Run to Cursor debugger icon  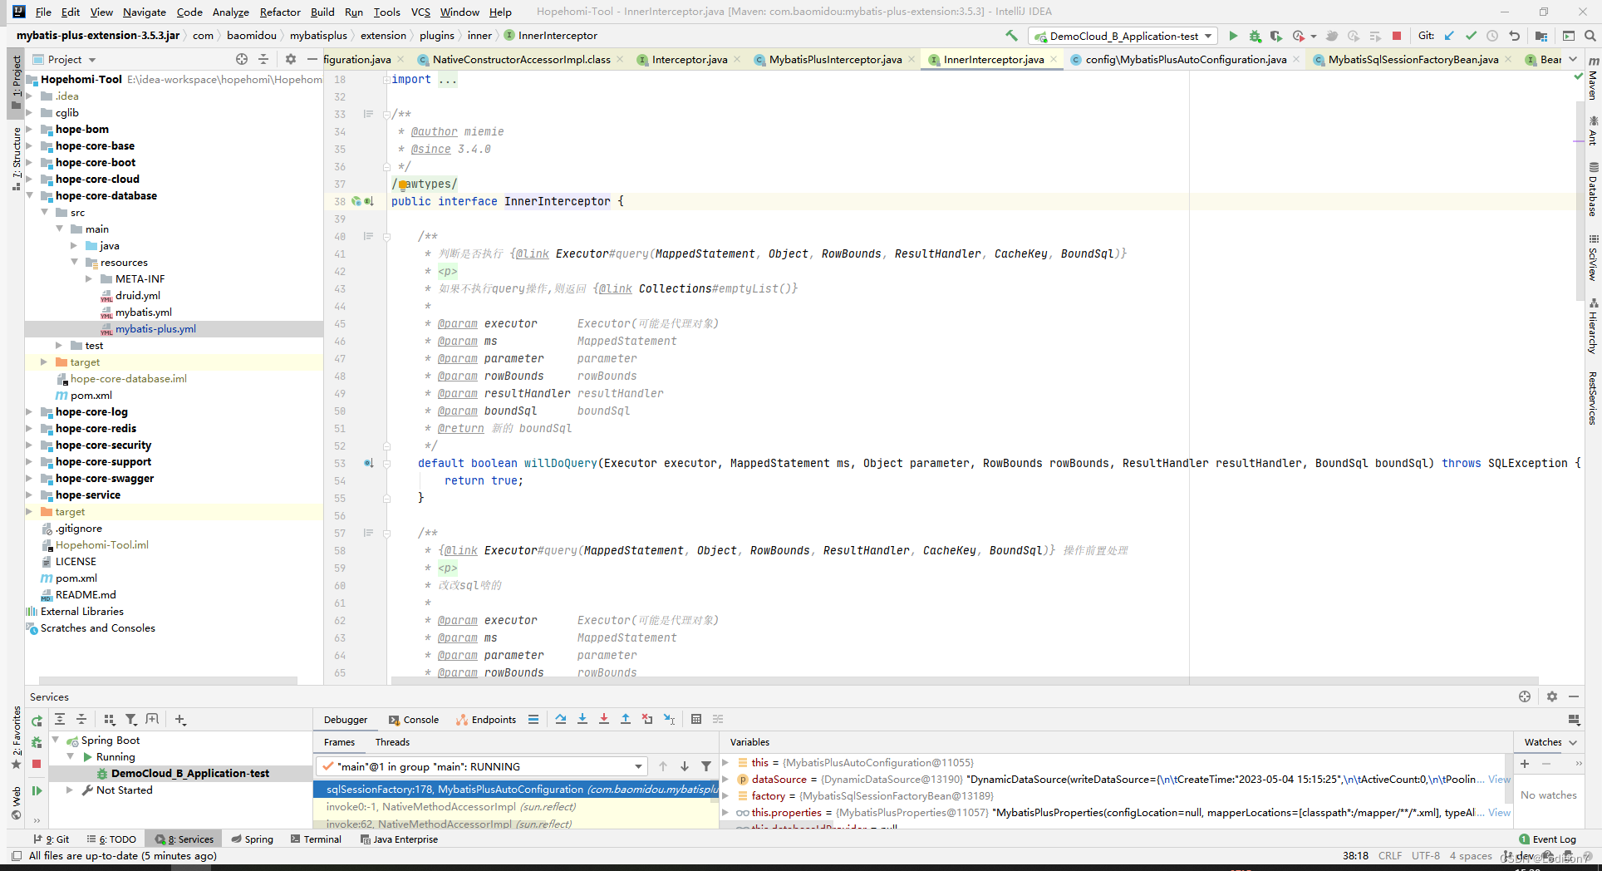(669, 719)
